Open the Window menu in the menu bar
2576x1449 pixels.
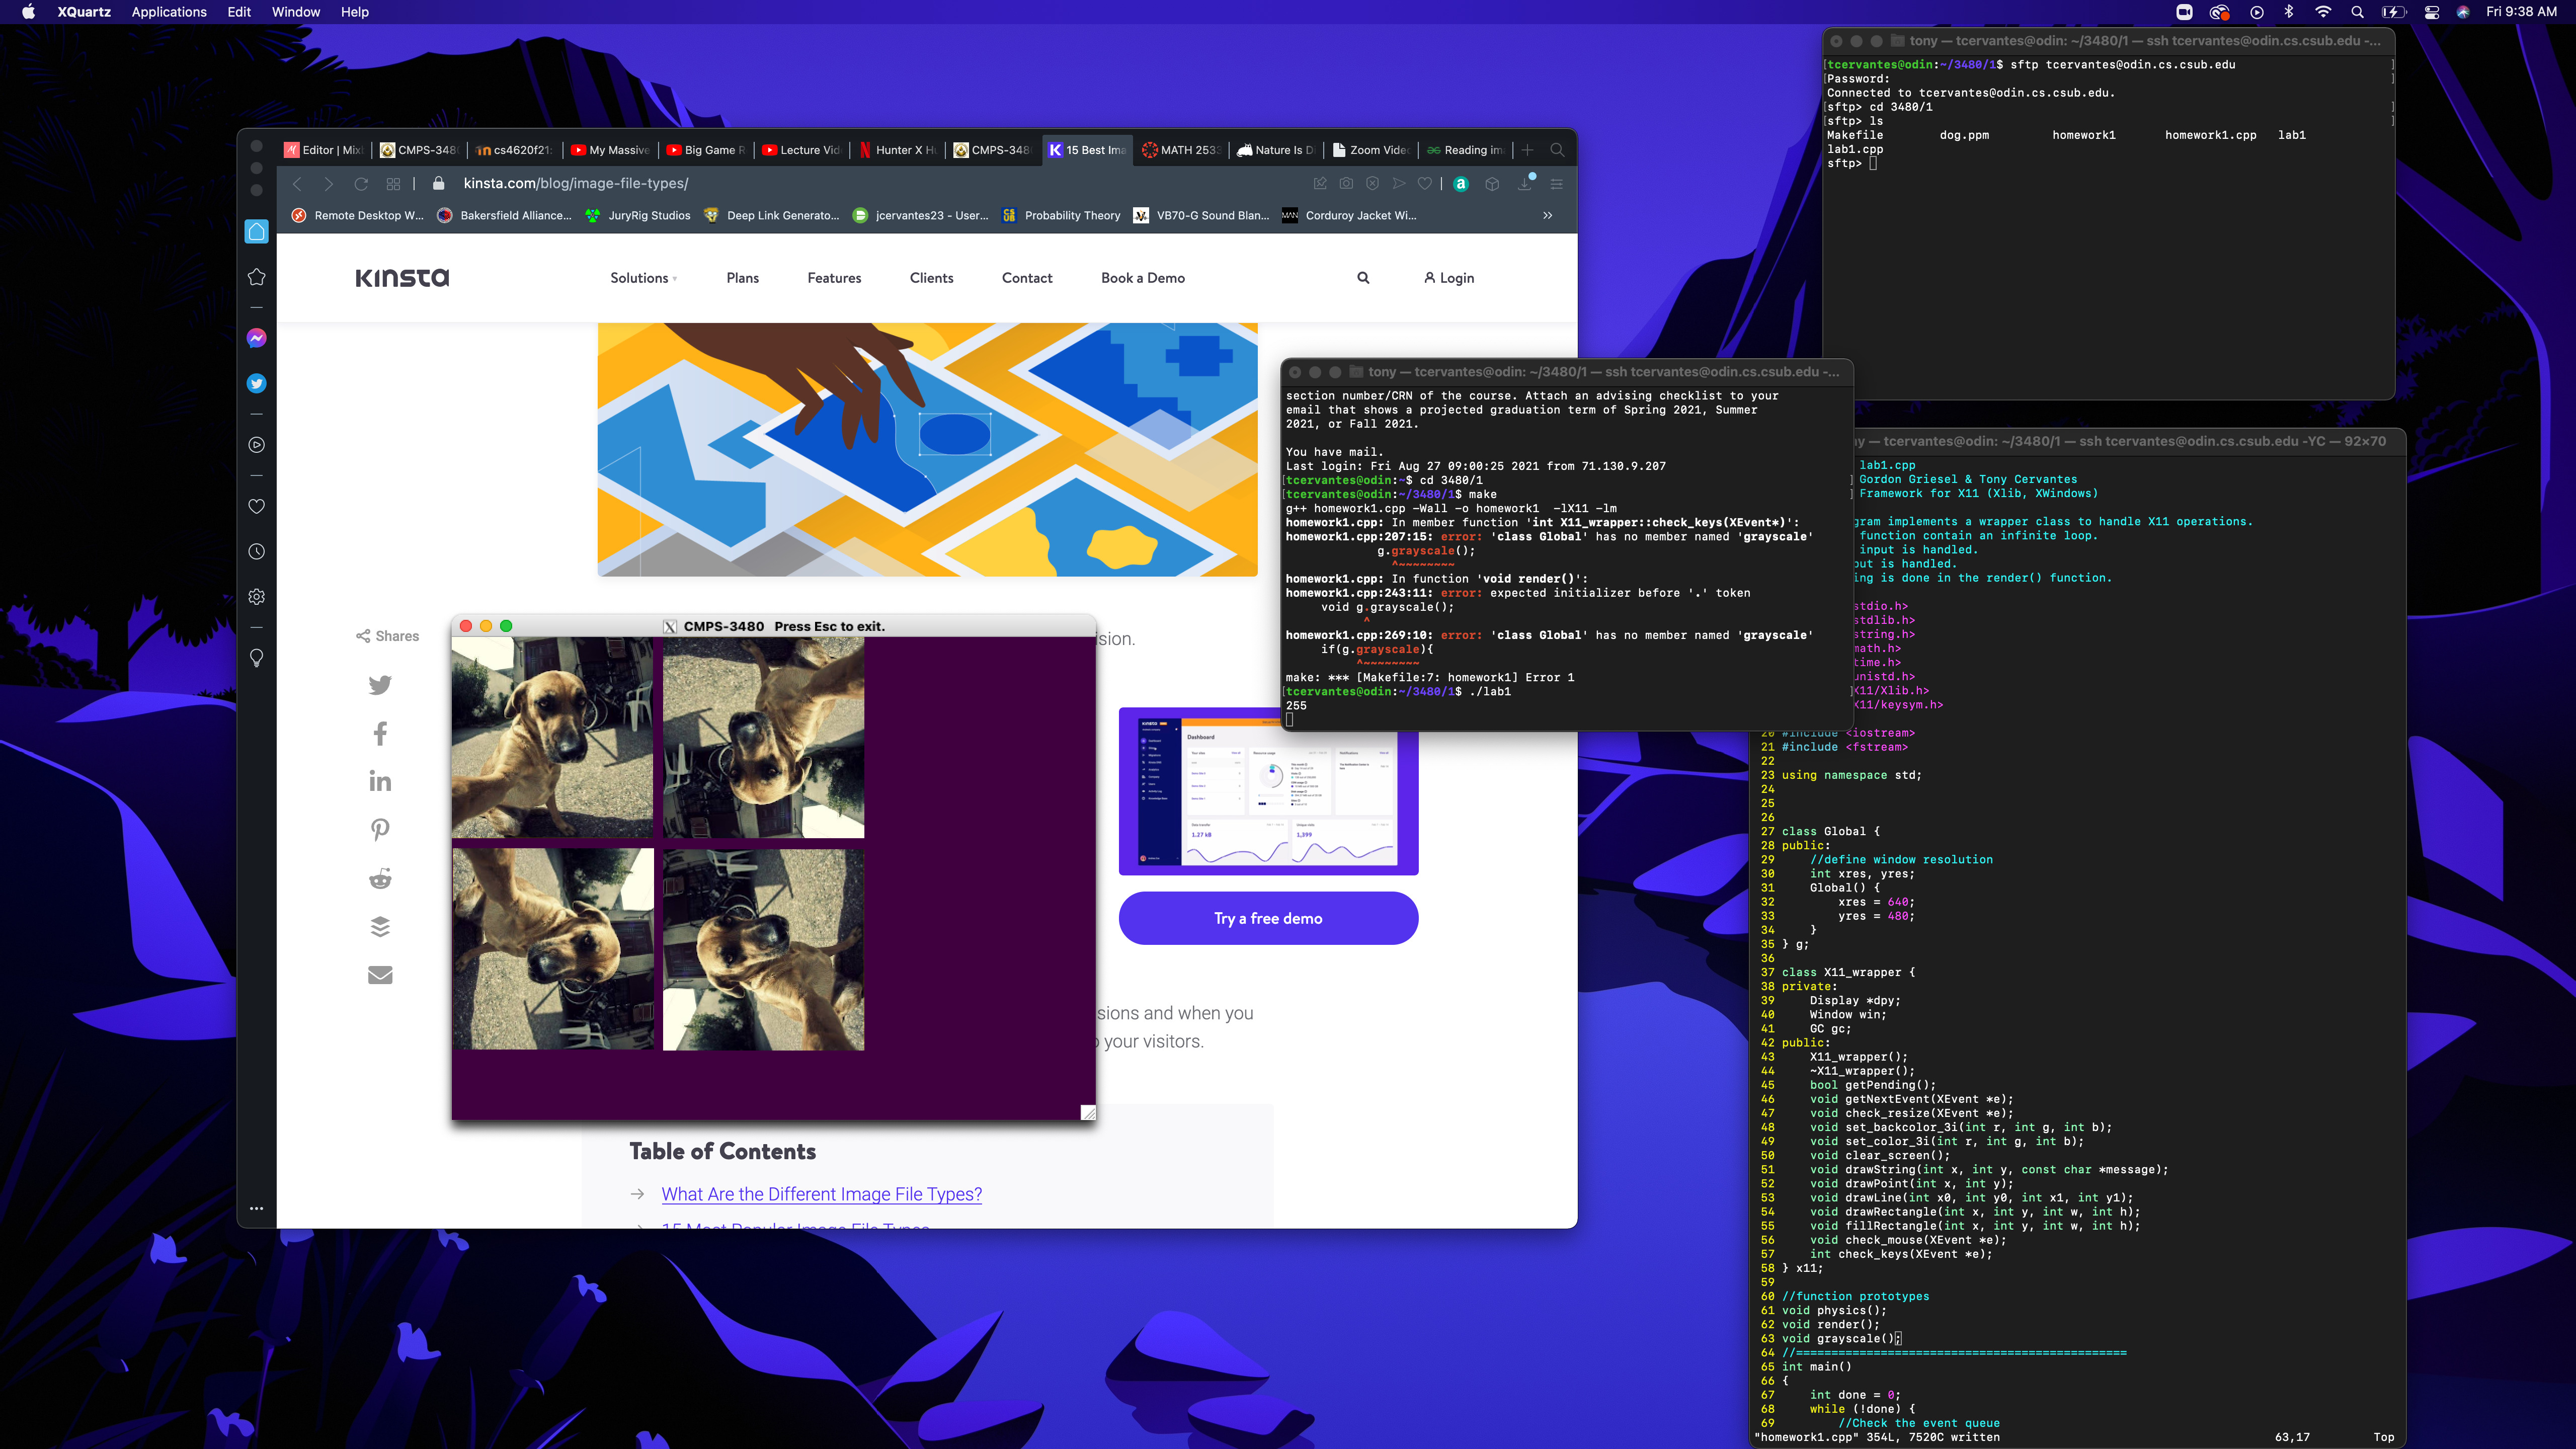[296, 12]
